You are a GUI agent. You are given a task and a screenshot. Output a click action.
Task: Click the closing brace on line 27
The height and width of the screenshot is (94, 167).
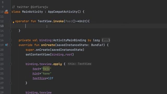(x=26, y=83)
